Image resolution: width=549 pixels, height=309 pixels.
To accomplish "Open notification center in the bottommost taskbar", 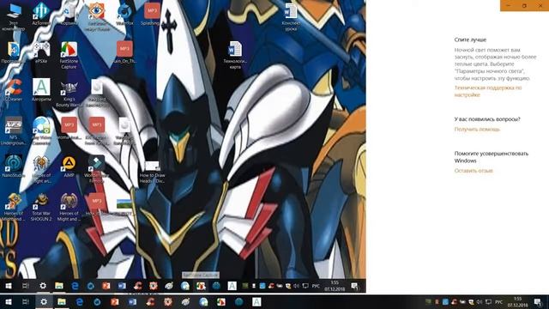I will pyautogui.click(x=538, y=301).
